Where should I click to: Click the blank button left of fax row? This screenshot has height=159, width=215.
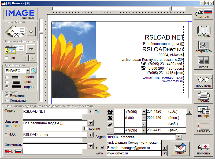[110, 130]
